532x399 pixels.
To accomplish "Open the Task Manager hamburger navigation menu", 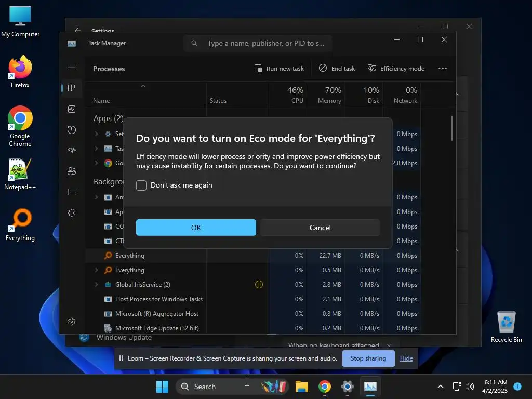I will click(72, 68).
